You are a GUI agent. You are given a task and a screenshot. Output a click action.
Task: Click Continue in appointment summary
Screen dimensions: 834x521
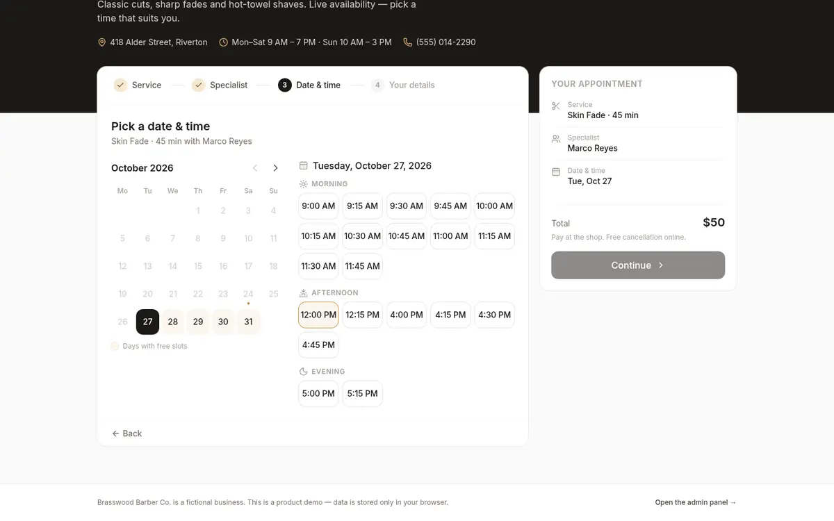pos(638,265)
